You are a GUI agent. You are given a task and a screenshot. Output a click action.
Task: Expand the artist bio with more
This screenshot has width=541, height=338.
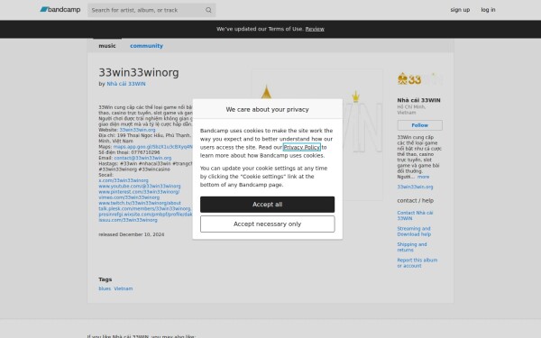(424, 177)
